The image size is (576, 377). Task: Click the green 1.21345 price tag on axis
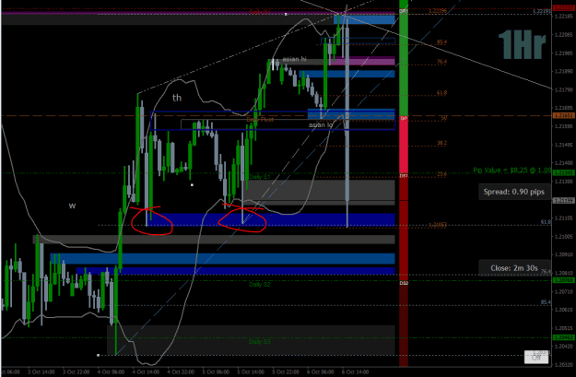pyautogui.click(x=563, y=172)
